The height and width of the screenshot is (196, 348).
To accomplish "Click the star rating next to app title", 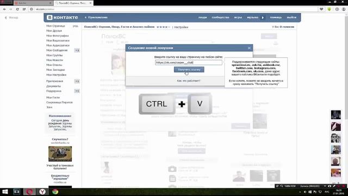I will coord(163,27).
